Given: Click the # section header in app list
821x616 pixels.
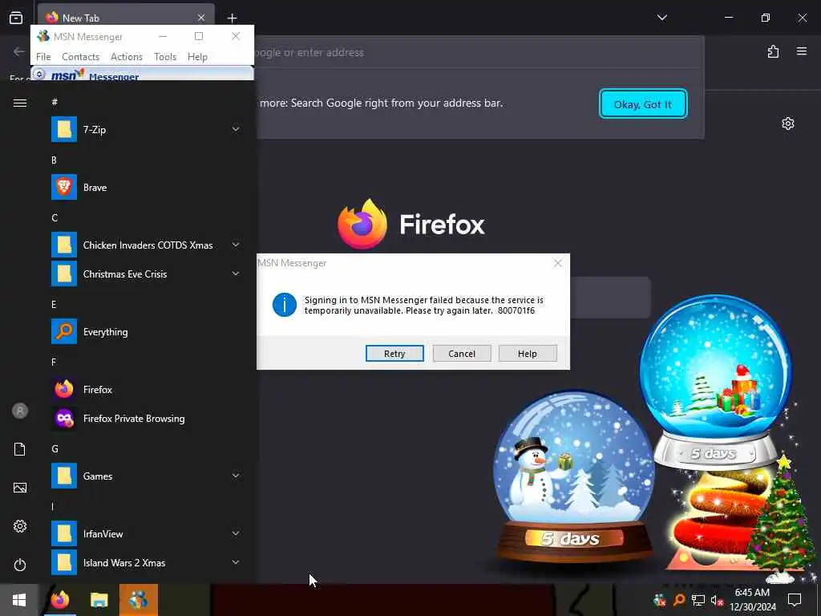Looking at the screenshot, I should pos(55,102).
